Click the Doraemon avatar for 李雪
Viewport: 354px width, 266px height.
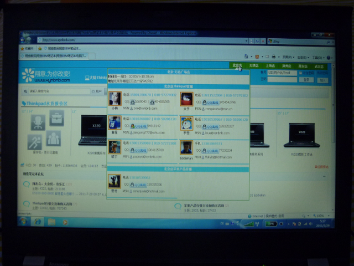[x=186, y=123]
